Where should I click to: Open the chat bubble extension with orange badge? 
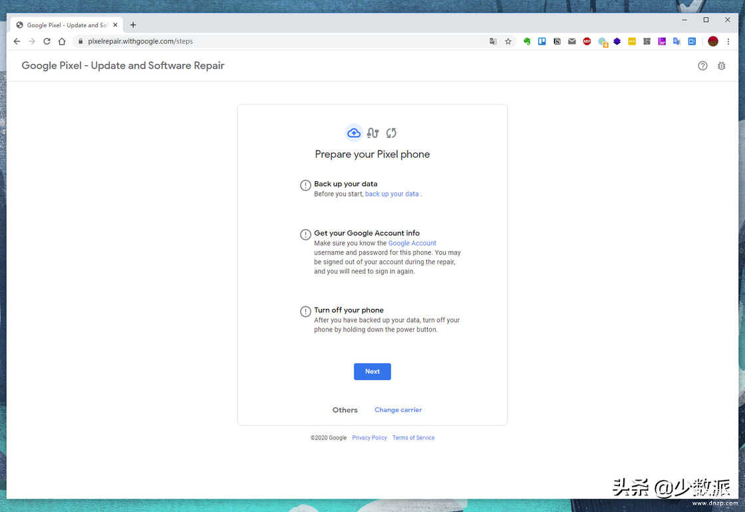click(x=603, y=42)
